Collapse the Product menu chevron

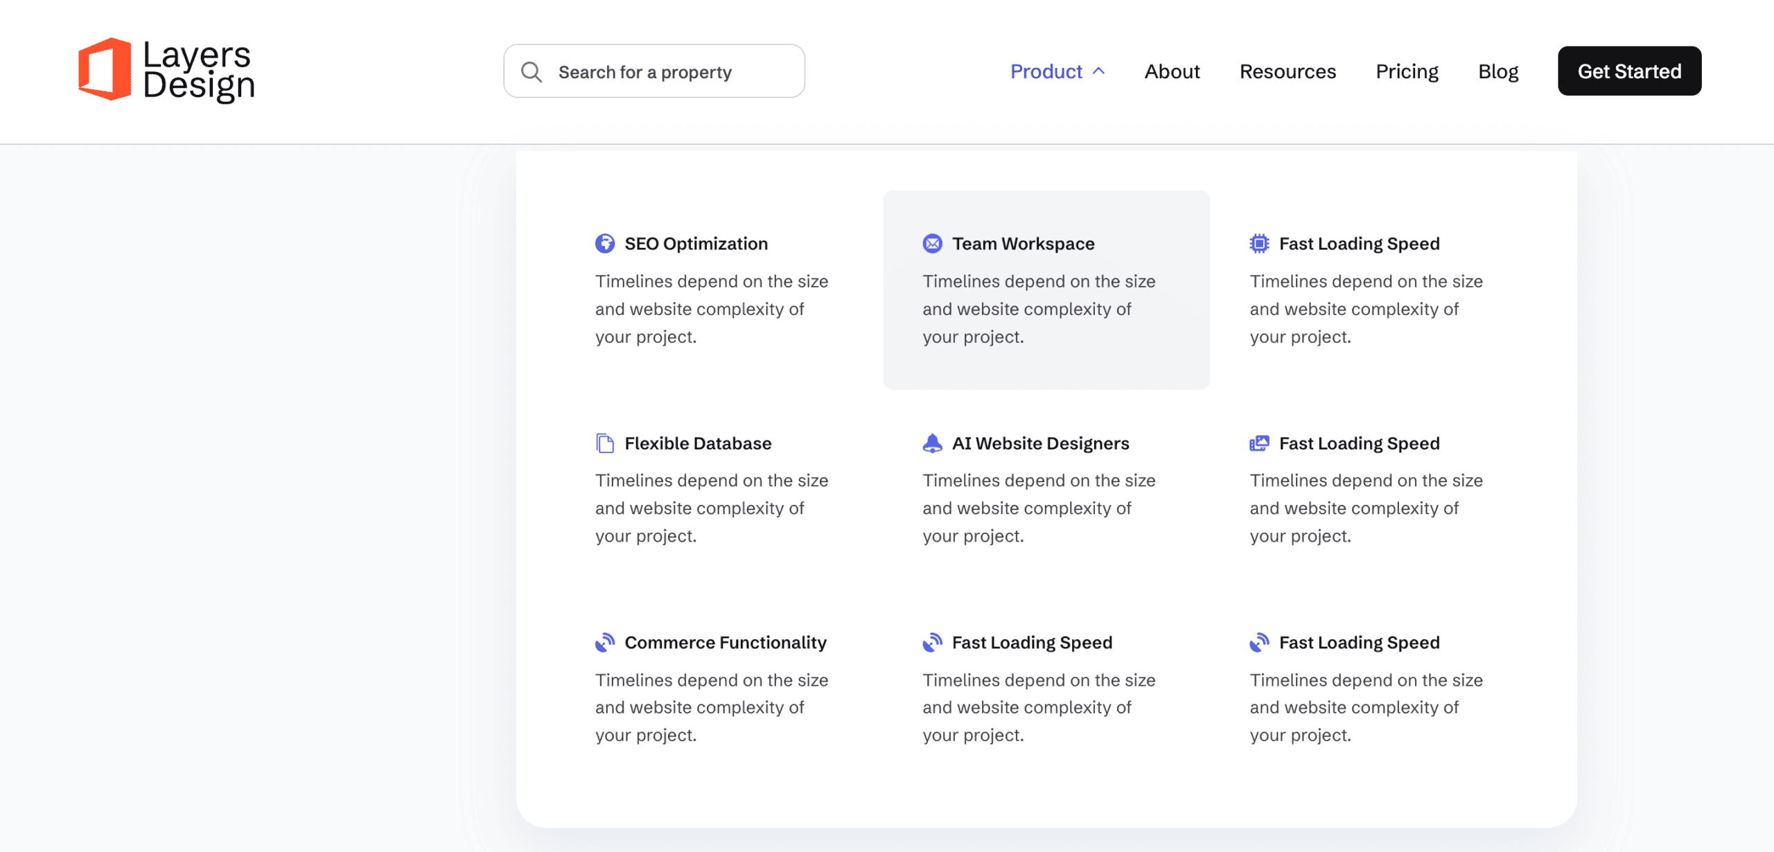1099,71
